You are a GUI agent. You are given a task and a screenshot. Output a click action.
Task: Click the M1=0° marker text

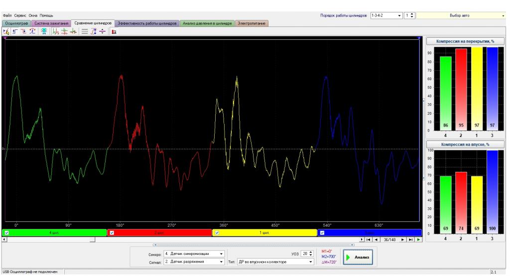pyautogui.click(x=327, y=251)
